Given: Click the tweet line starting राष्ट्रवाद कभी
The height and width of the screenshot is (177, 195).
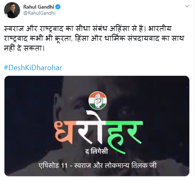Looking at the screenshot, I should (94, 39).
